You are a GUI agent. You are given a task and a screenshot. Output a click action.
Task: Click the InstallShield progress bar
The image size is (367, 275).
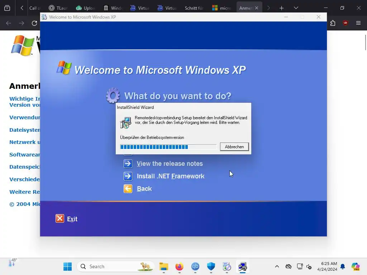pos(168,147)
